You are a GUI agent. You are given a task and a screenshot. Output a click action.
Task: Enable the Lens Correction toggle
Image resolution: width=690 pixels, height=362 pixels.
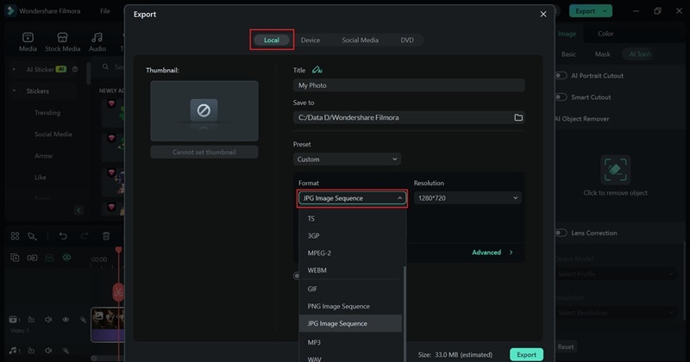coord(561,233)
